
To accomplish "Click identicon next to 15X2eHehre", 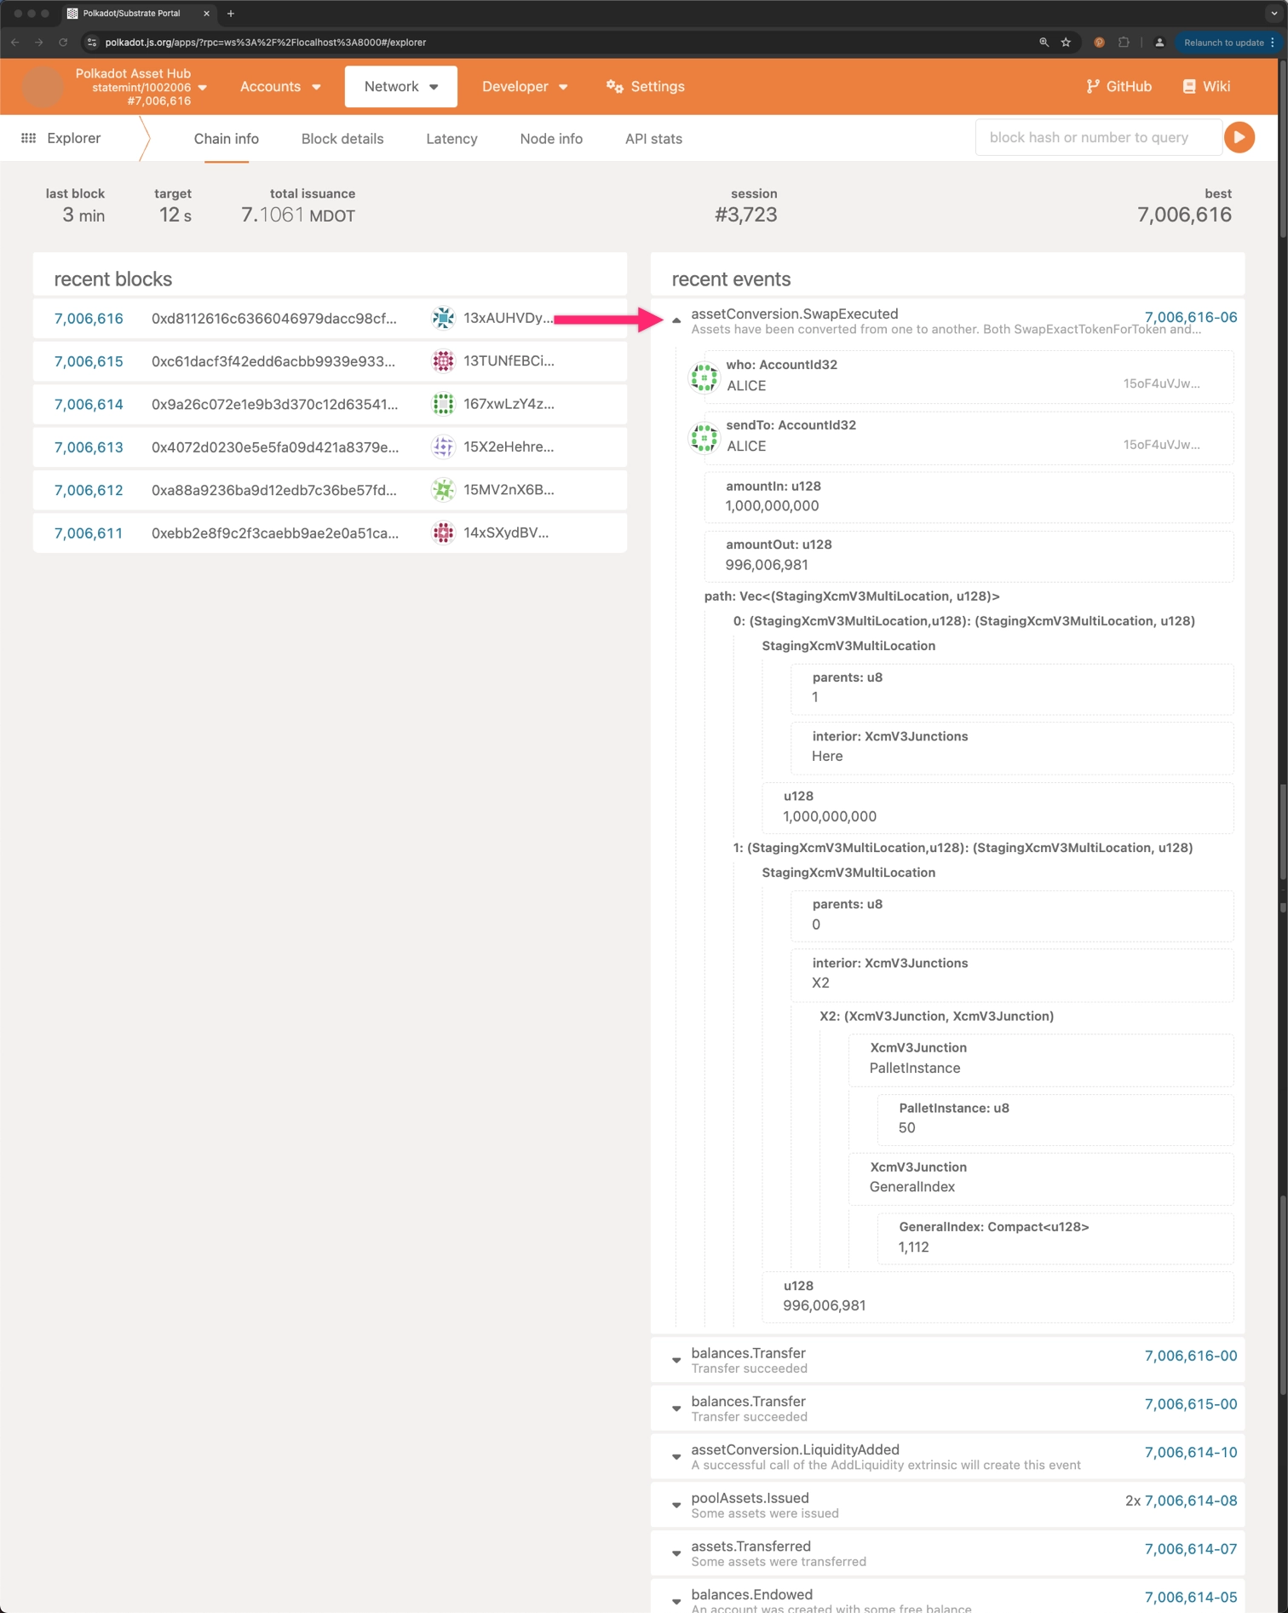I will pyautogui.click(x=443, y=446).
